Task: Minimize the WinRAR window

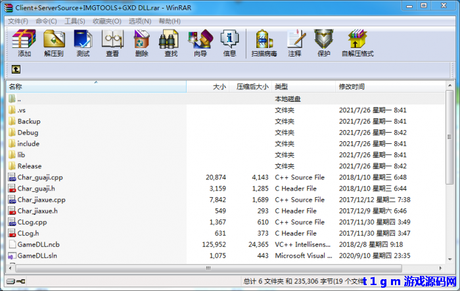Action: pos(409,6)
